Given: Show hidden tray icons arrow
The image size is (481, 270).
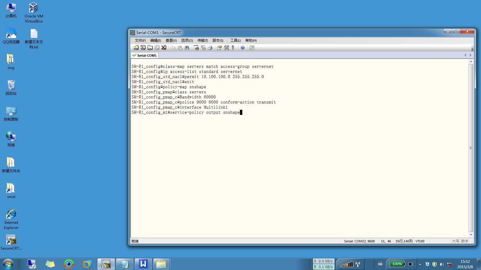Looking at the screenshot, I should [420, 264].
